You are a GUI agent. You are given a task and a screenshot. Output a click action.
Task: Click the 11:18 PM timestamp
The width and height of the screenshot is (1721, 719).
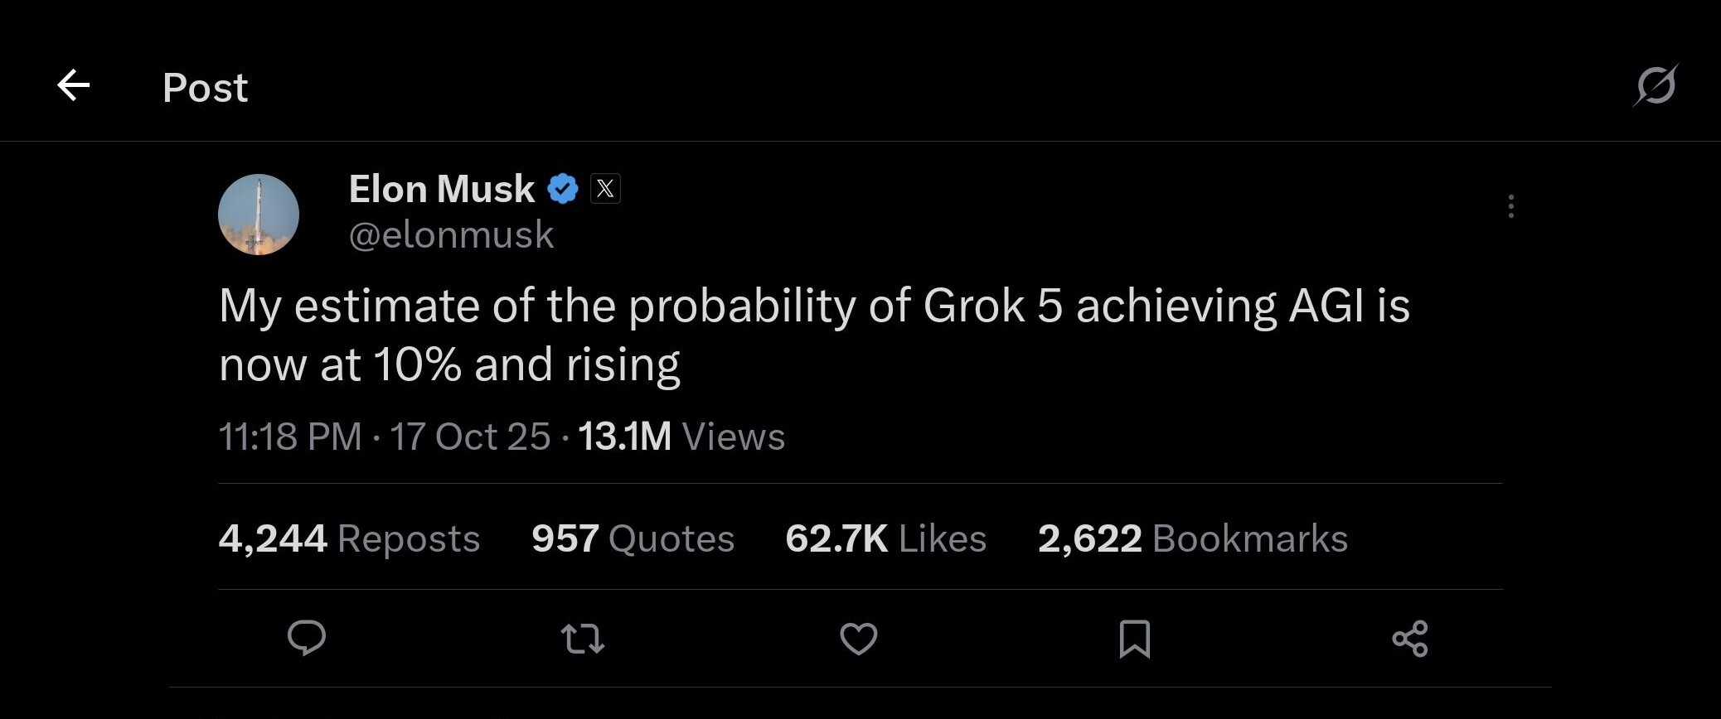[290, 437]
